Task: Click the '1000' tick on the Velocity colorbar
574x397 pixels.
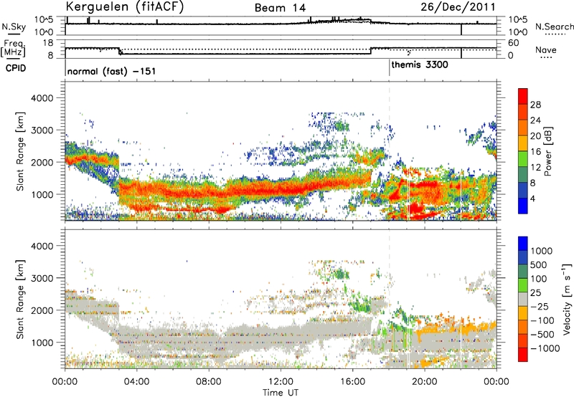Action: click(541, 251)
